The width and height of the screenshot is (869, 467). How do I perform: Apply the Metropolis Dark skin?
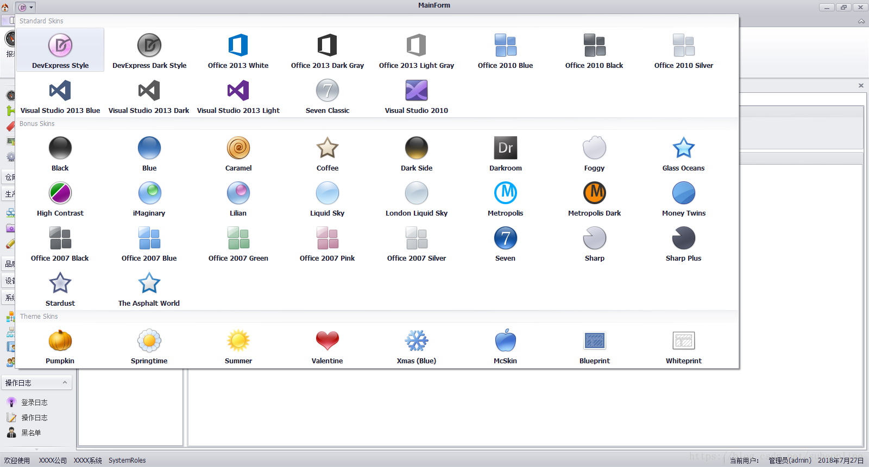[x=595, y=198]
